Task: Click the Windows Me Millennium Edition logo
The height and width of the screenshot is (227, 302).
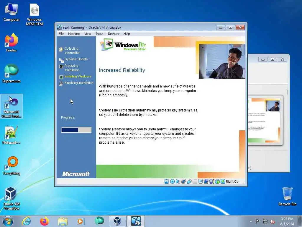Action: pyautogui.click(x=124, y=45)
